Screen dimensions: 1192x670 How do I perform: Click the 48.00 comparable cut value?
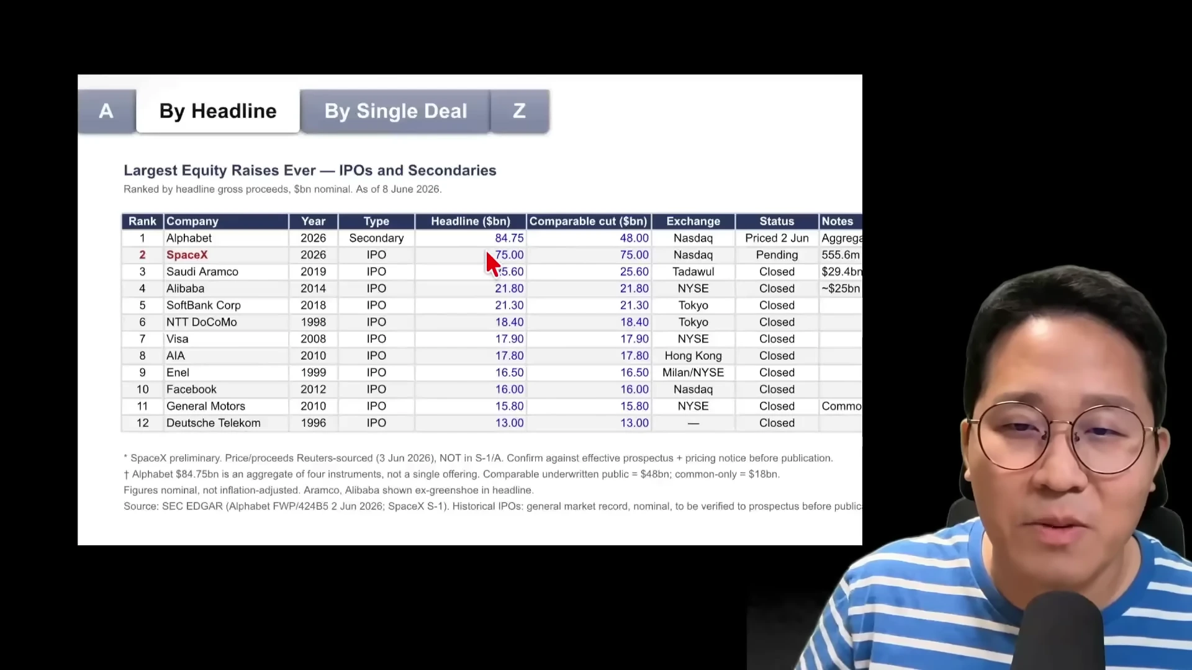tap(634, 238)
